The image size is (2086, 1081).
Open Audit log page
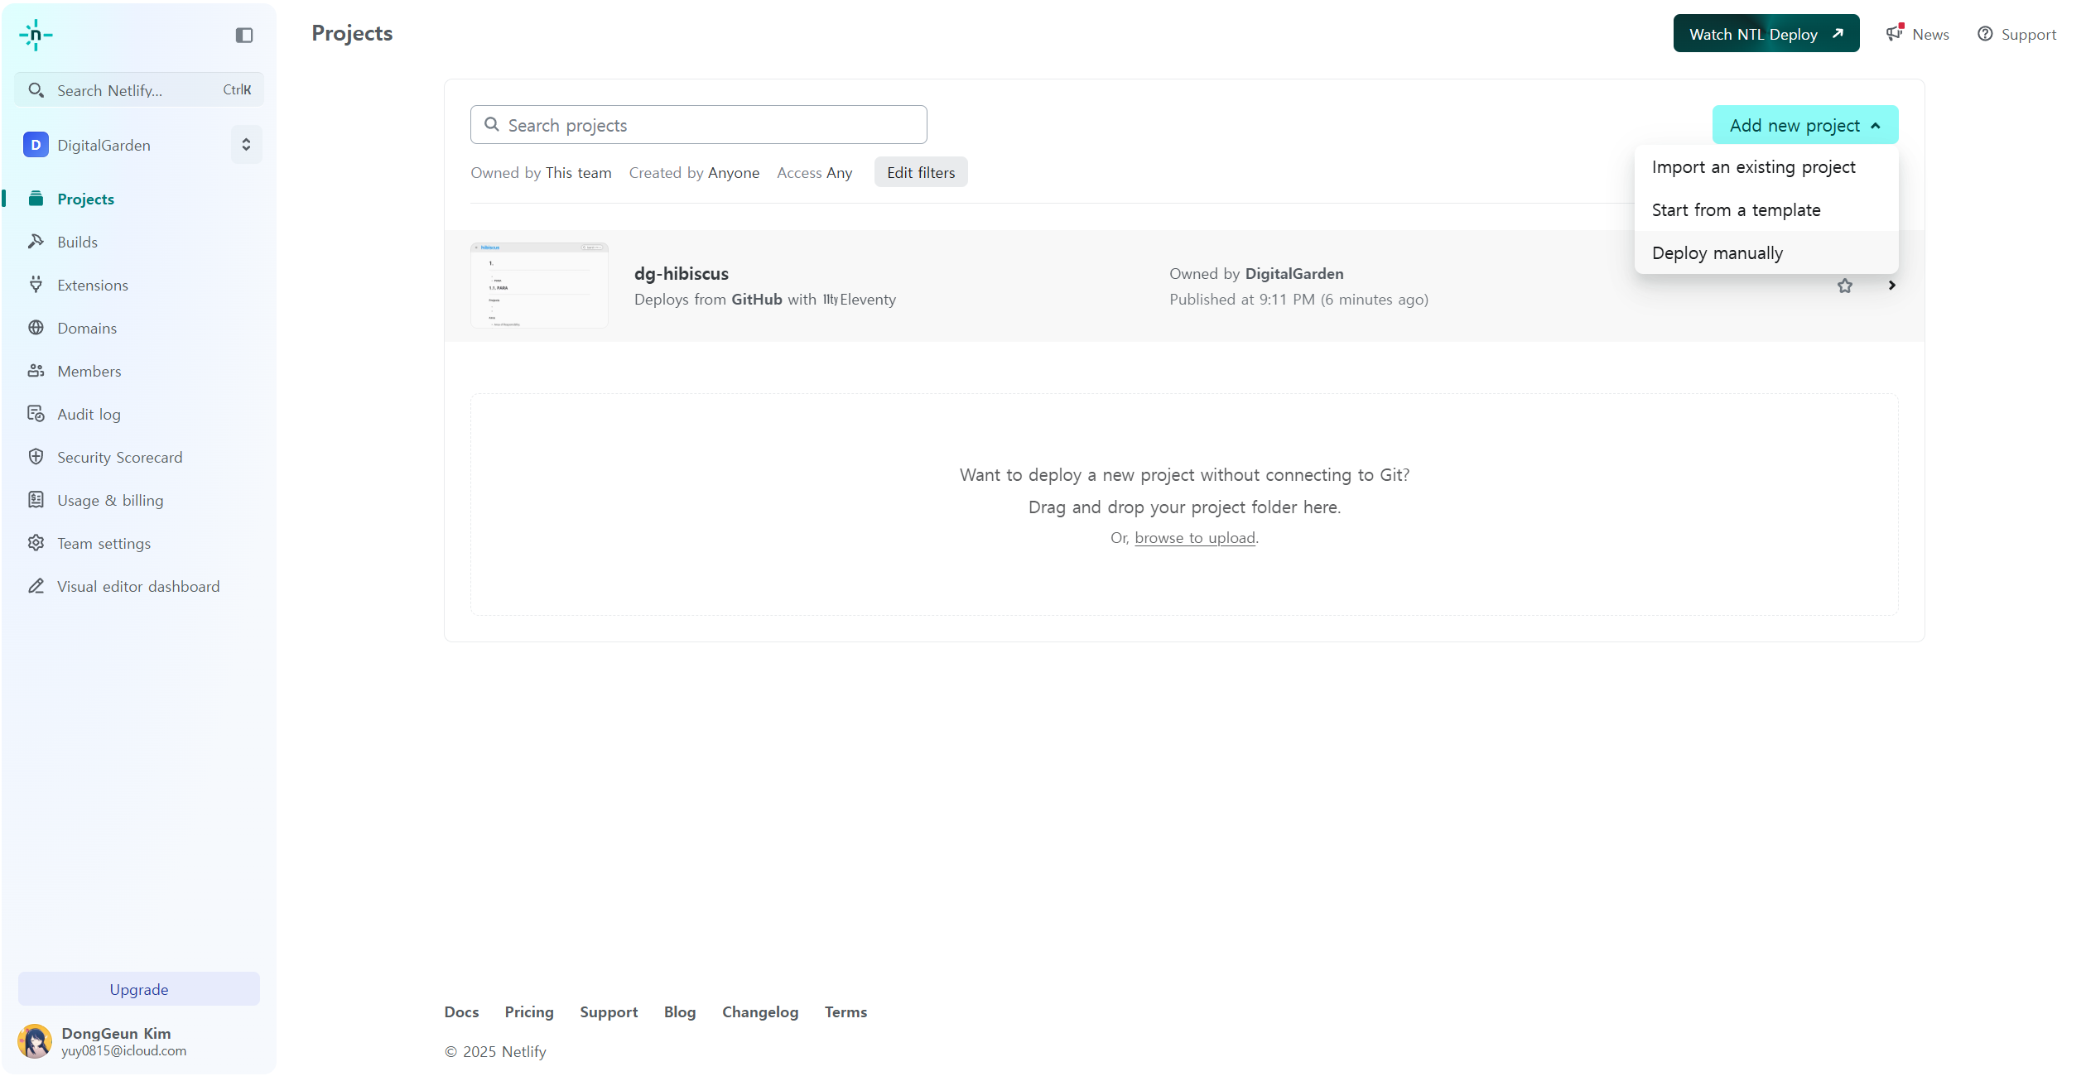(x=89, y=414)
